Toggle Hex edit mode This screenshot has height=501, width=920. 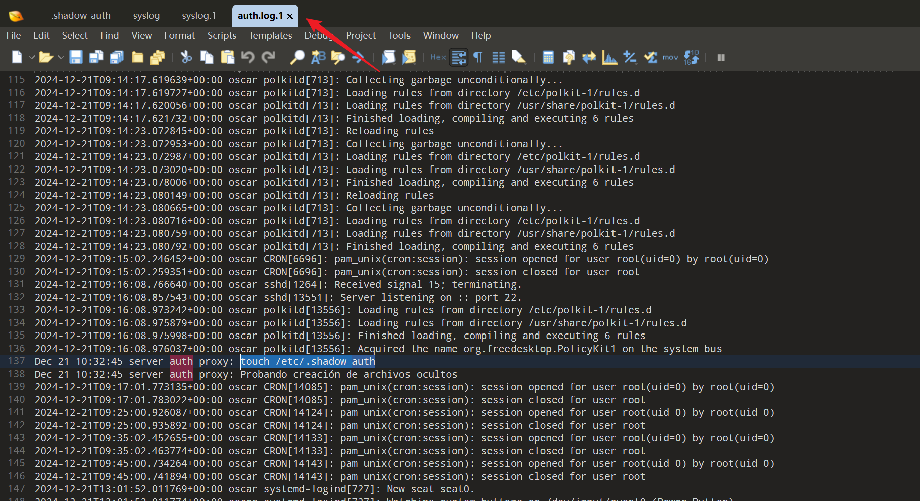[x=438, y=57]
